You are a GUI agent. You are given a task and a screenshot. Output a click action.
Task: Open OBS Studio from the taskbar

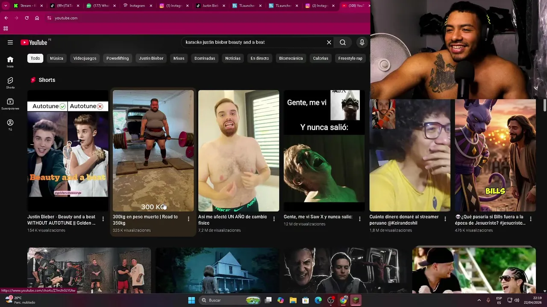(331, 300)
